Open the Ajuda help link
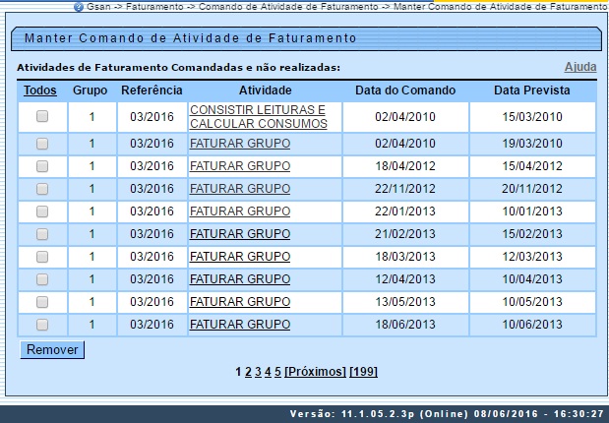Screen dimensions: 609x423 click(x=580, y=67)
